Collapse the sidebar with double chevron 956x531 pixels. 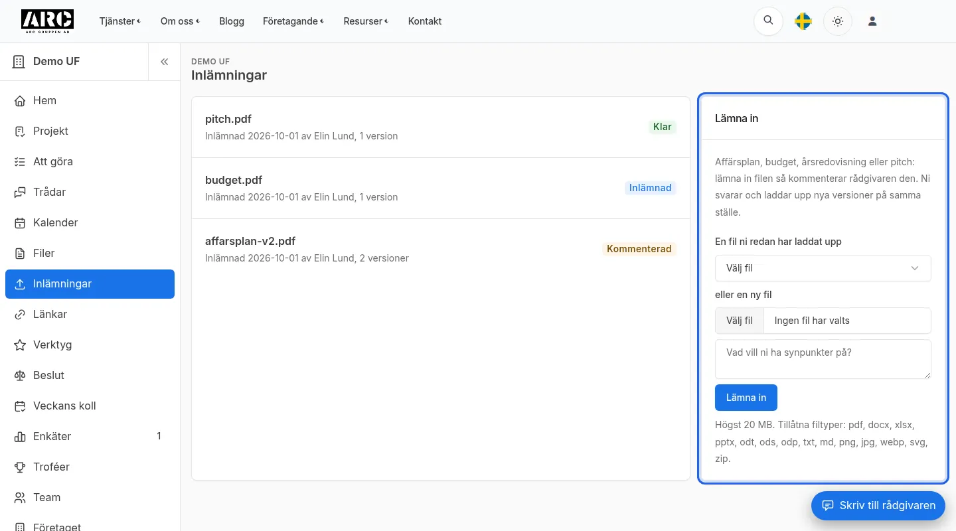click(164, 62)
